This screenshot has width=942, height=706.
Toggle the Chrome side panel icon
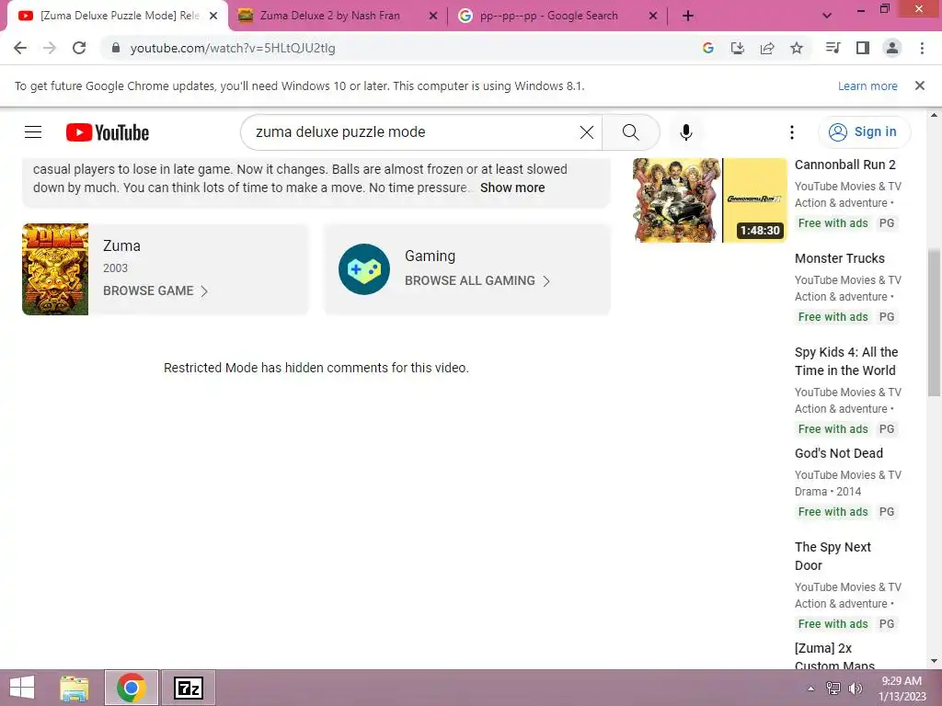pyautogui.click(x=863, y=48)
